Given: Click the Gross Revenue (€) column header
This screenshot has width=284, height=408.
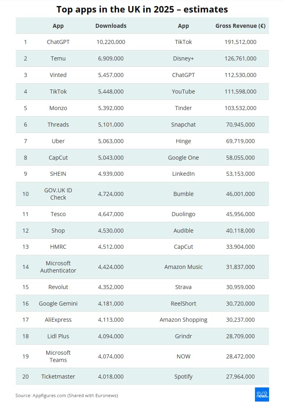Looking at the screenshot, I should [240, 26].
